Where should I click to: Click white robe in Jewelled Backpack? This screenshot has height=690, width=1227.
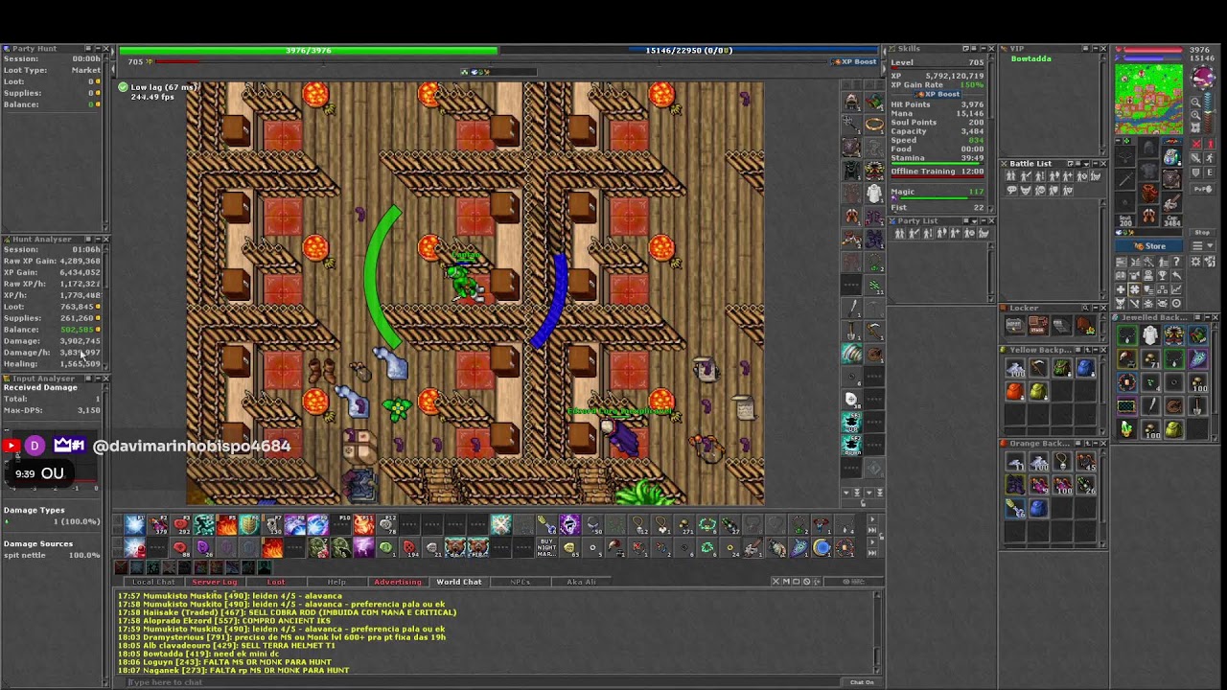(x=1150, y=335)
